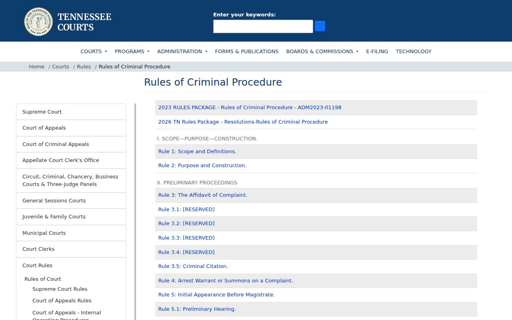Expand the Boards & Commissions dropdown

point(322,51)
